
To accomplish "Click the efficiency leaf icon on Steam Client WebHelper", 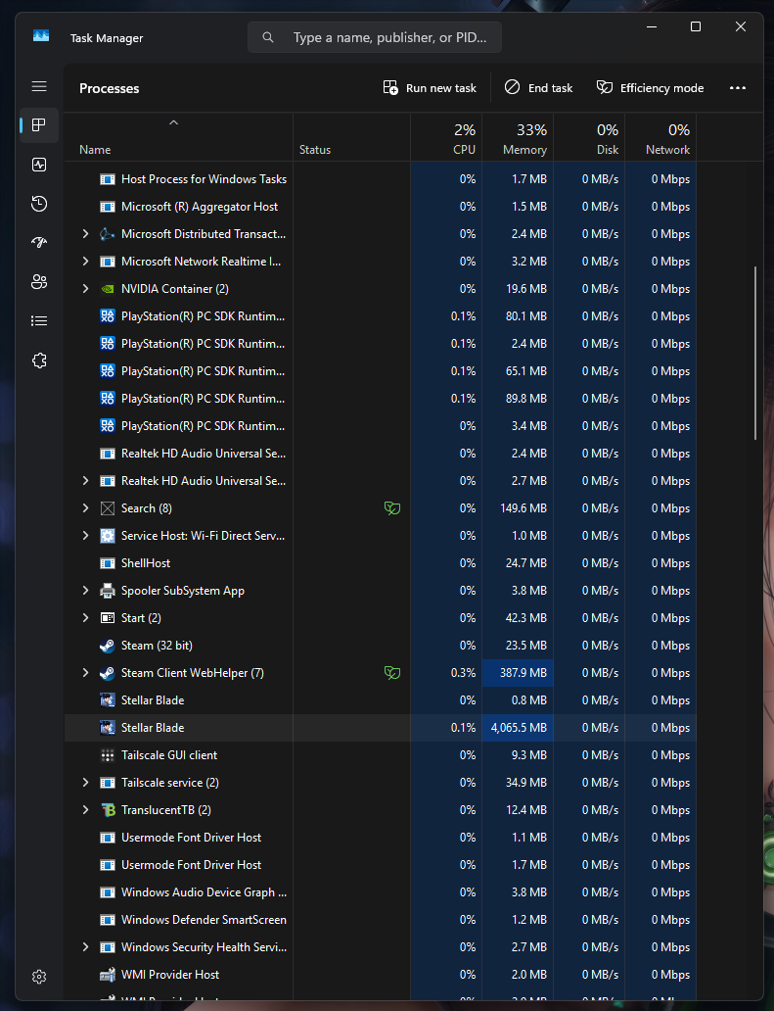I will tap(392, 672).
